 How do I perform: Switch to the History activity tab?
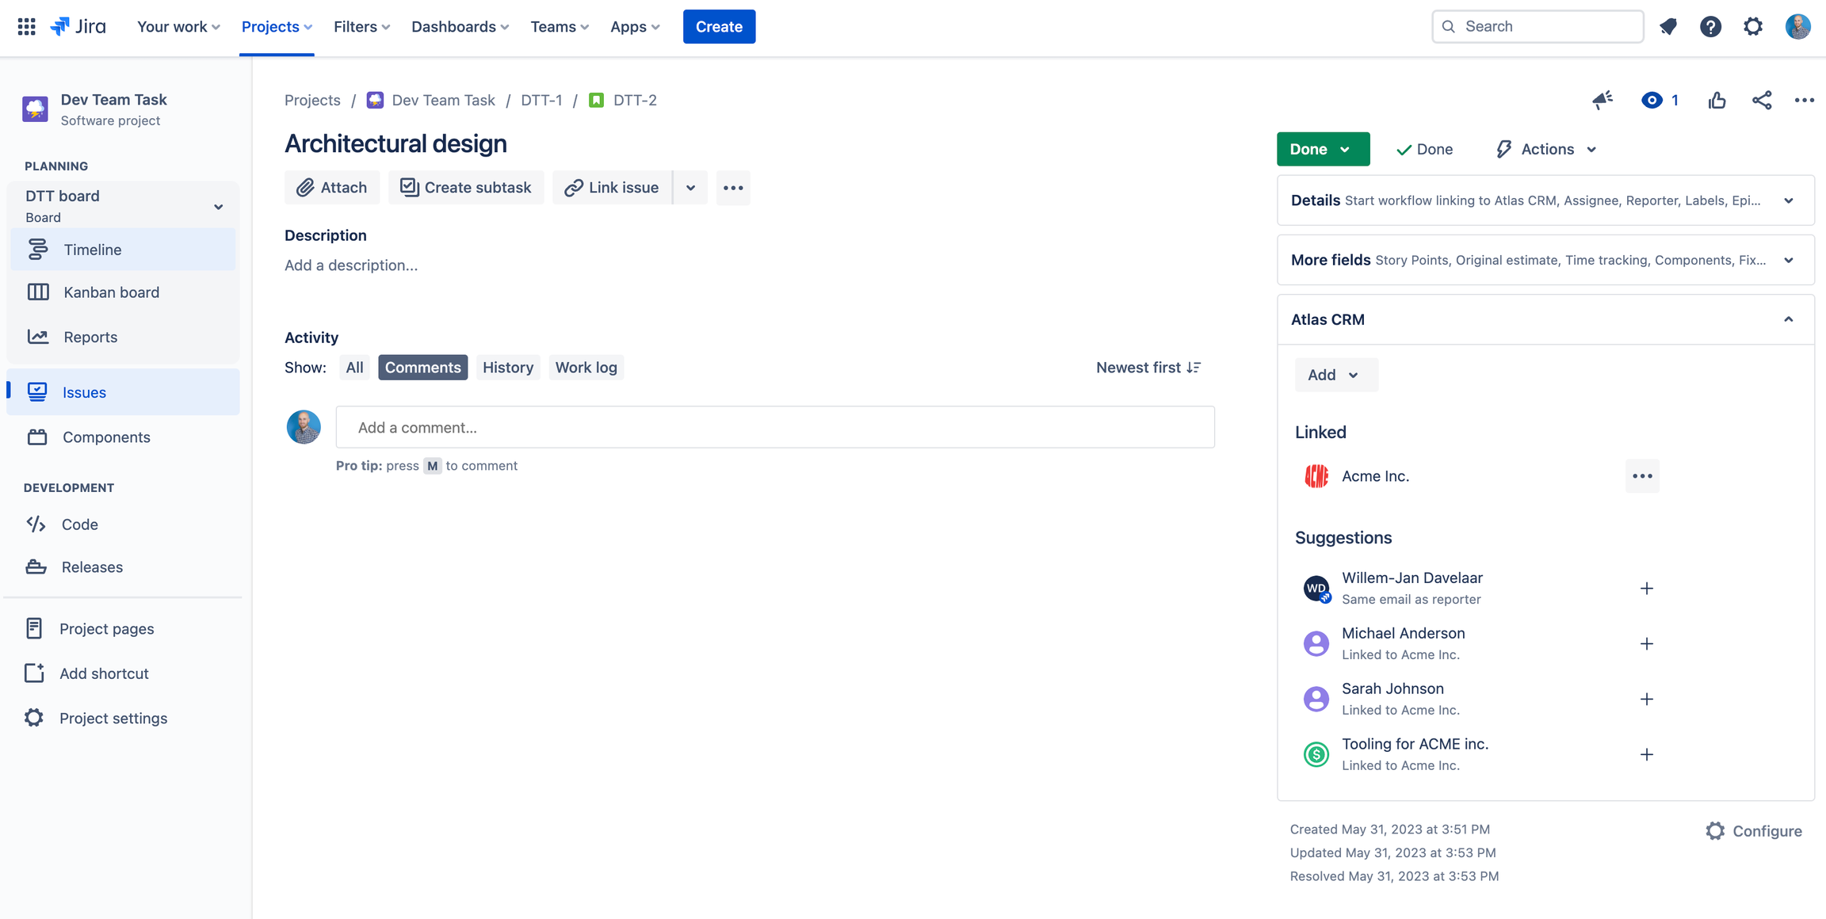(x=507, y=367)
